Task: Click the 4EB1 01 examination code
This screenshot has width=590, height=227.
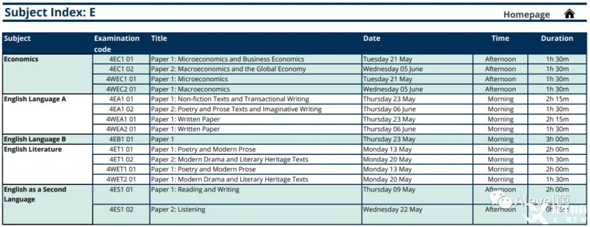Action: [x=121, y=139]
